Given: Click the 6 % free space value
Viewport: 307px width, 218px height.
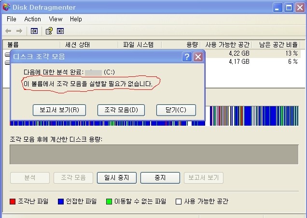Looking at the screenshot, I should point(293,61).
